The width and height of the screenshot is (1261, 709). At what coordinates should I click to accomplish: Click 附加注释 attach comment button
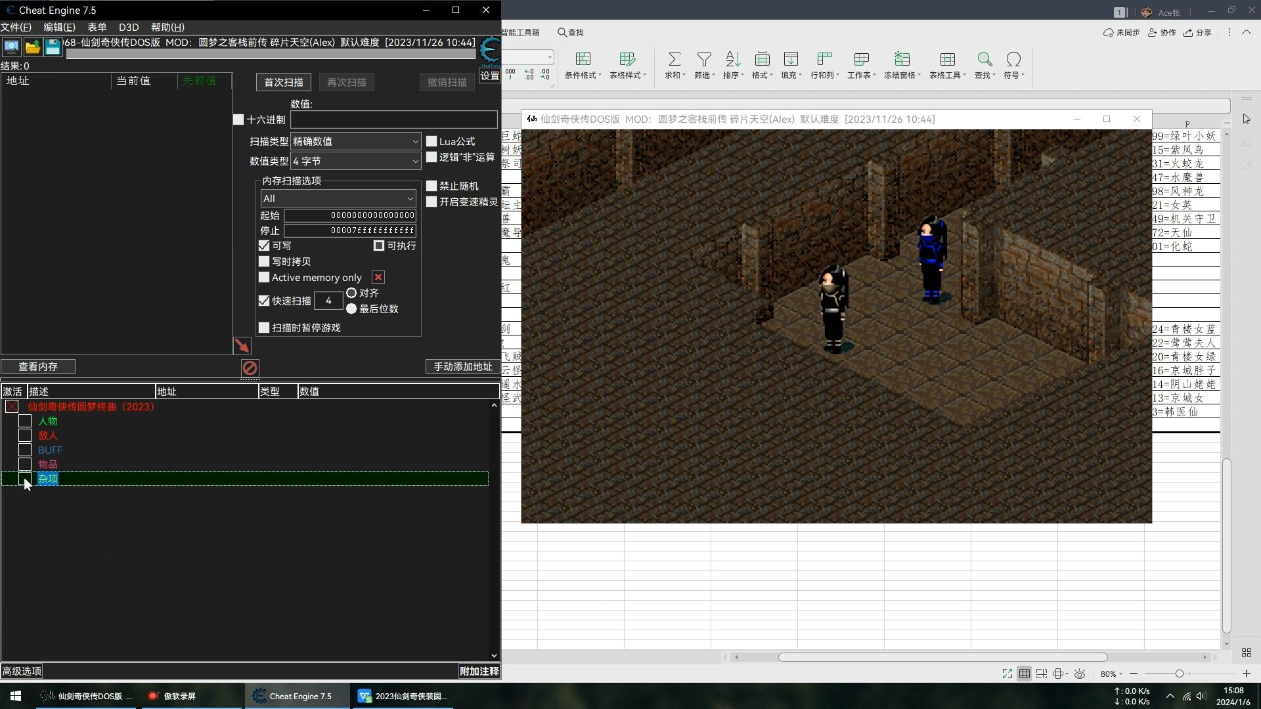479,671
